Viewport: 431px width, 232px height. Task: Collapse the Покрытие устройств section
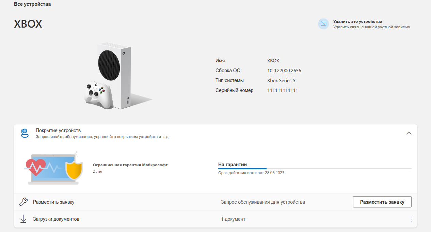point(409,133)
